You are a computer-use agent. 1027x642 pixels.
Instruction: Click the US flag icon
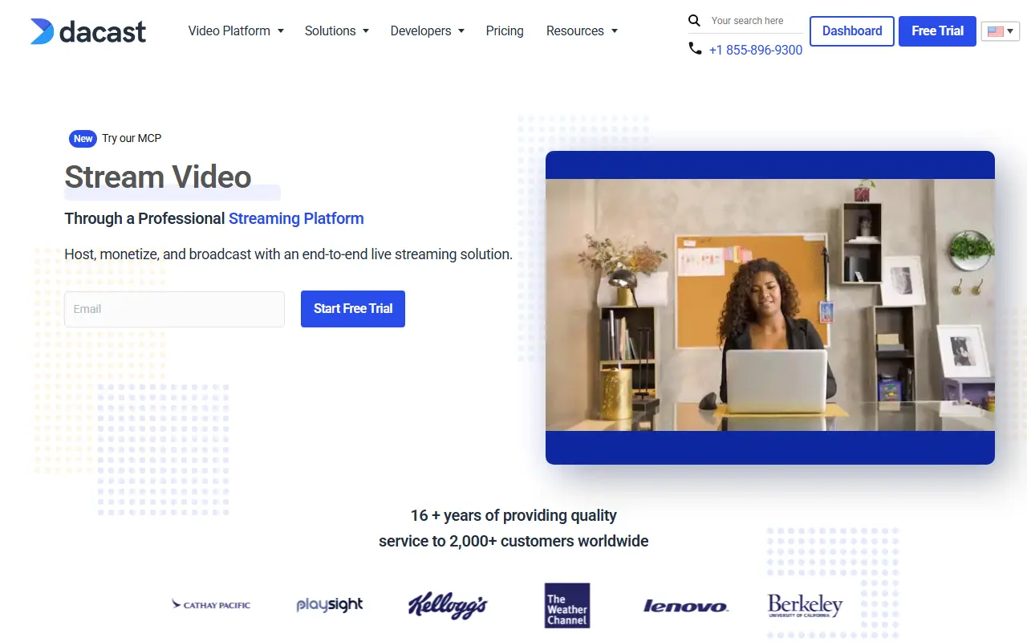[x=996, y=32]
